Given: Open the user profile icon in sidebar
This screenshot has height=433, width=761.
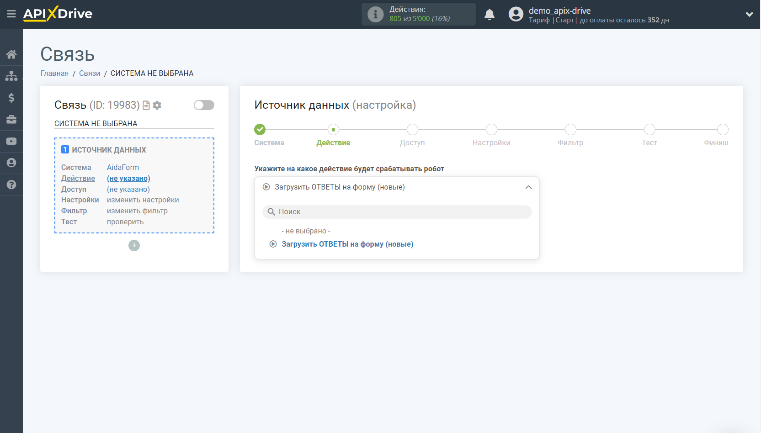Looking at the screenshot, I should 11,163.
